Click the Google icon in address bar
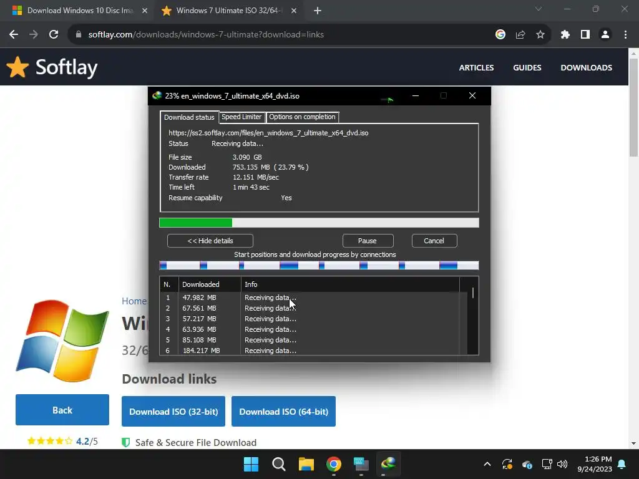The width and height of the screenshot is (639, 479). 500,35
